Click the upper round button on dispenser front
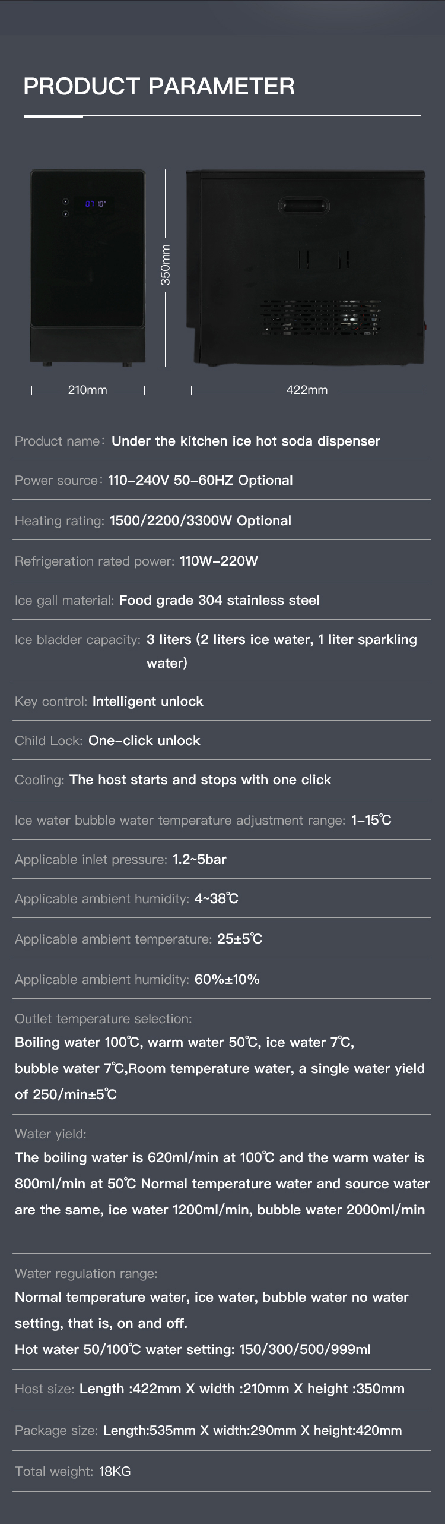Screen dimensions: 445x1524 (x=66, y=202)
